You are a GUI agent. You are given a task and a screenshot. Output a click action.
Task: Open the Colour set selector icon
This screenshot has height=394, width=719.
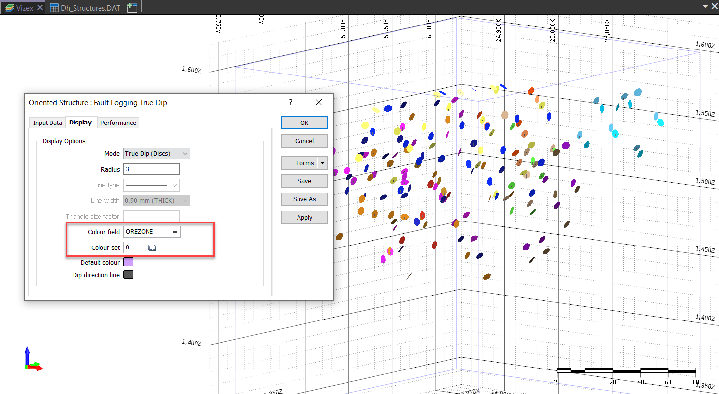coord(152,248)
